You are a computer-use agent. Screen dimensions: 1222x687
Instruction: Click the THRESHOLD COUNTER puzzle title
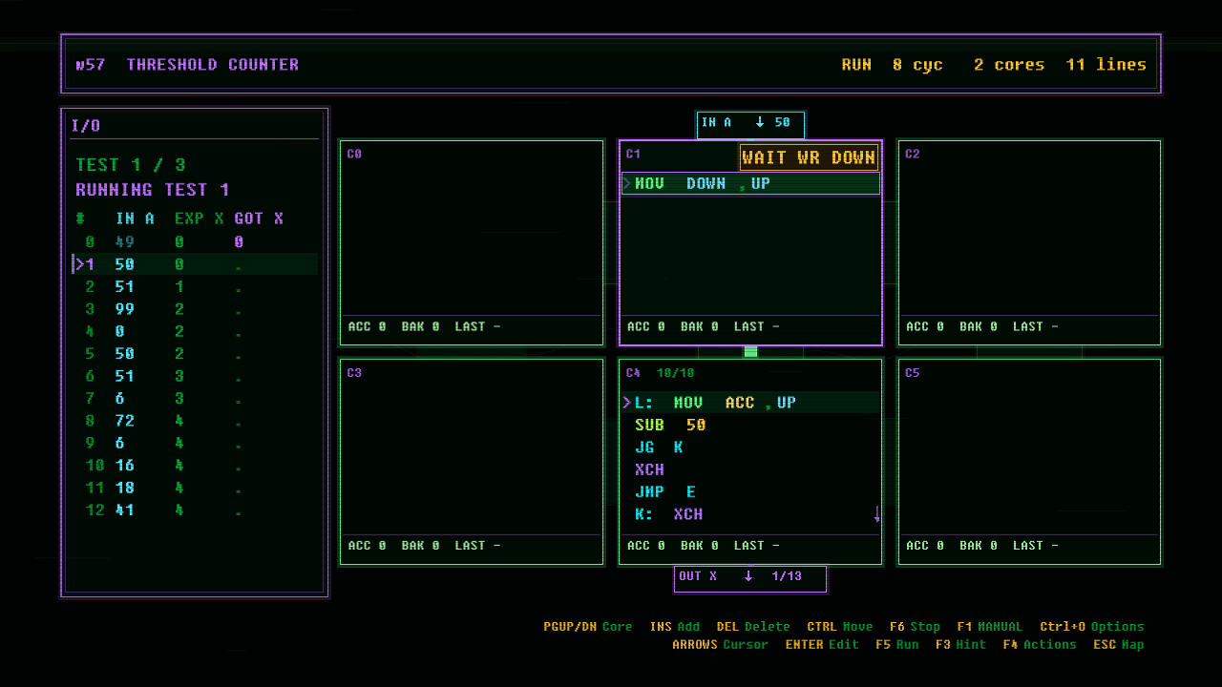point(213,64)
